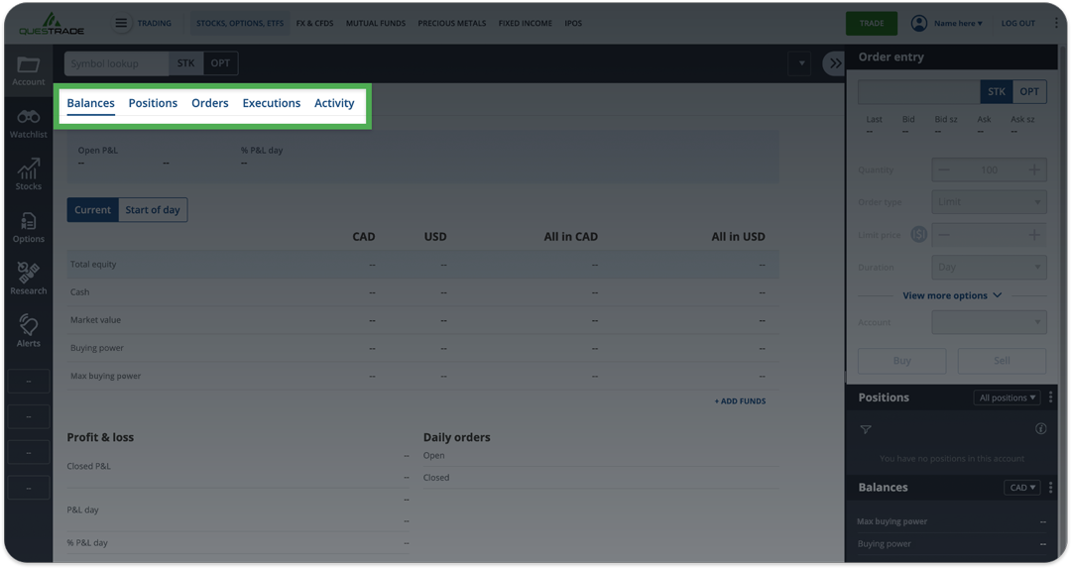Open the top-right vertical ellipsis menu
Screen dimensions: 1071x568
click(x=1056, y=23)
